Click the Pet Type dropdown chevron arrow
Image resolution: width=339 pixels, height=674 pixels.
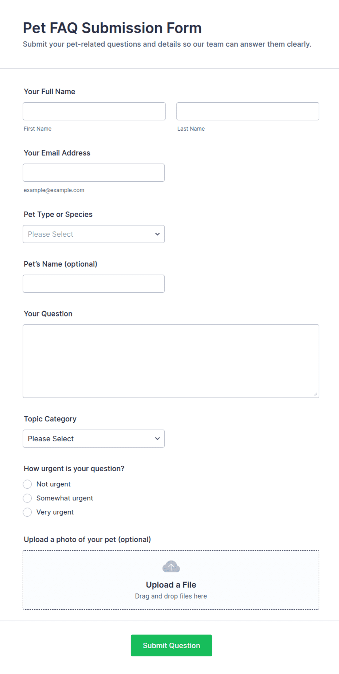pyautogui.click(x=157, y=234)
